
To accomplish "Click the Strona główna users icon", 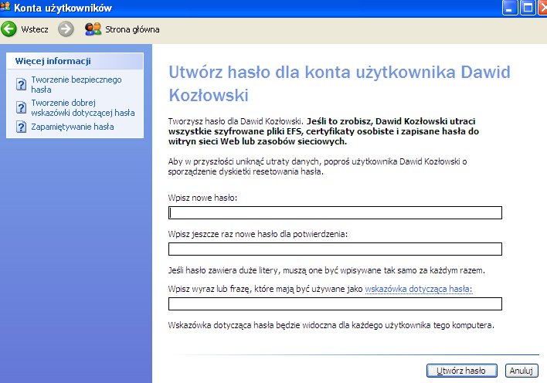I will 93,29.
